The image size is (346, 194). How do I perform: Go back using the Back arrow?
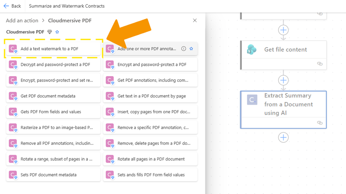coord(12,6)
